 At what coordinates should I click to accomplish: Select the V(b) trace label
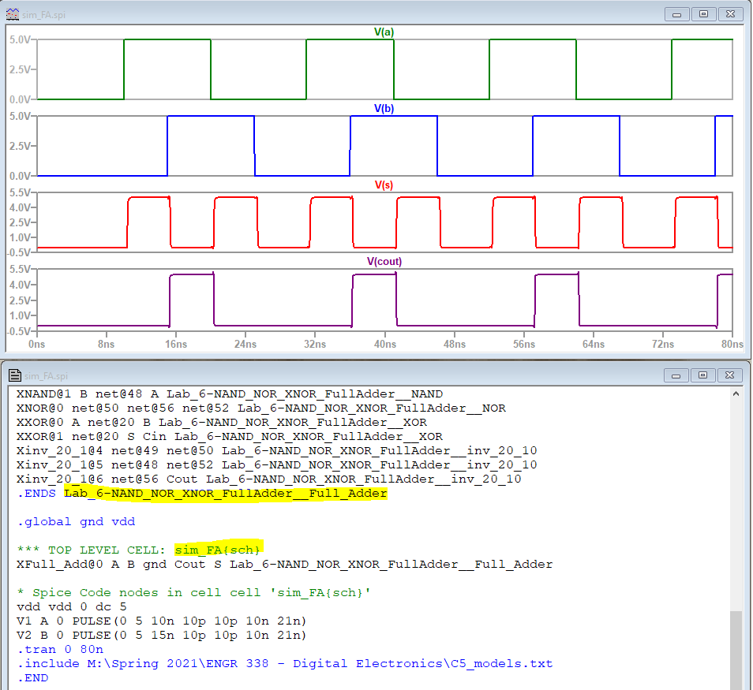pos(384,109)
